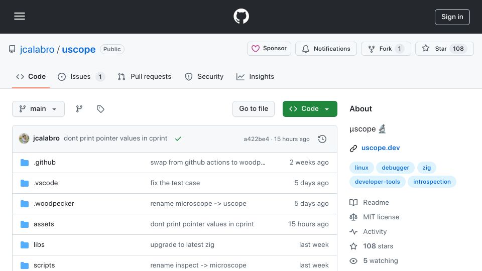Click the Go to file button

coord(254,109)
